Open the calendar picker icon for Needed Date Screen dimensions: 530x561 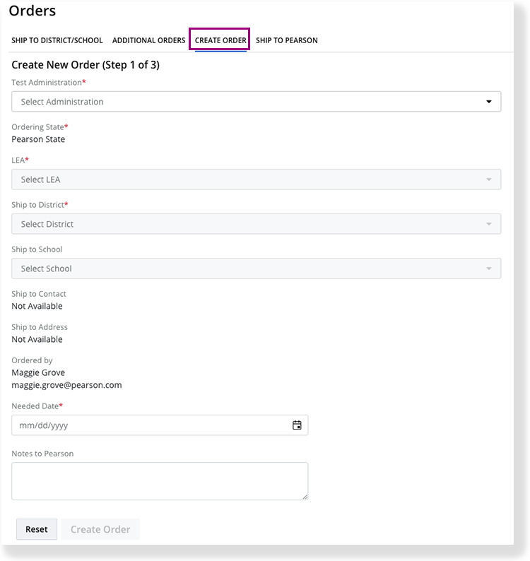coord(297,425)
